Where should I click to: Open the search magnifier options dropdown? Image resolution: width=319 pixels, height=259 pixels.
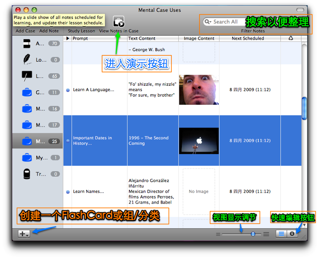[x=208, y=22]
